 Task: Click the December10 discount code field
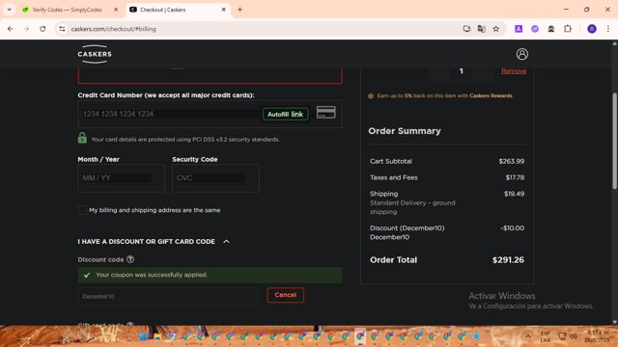point(167,296)
